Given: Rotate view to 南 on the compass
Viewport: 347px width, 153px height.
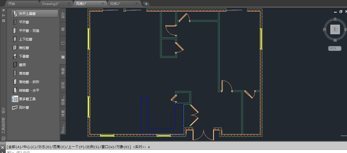Looking at the screenshot, I should [335, 40].
